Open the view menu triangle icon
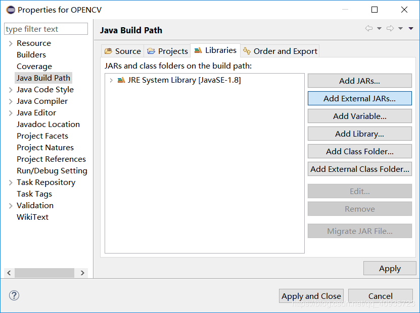The image size is (420, 313). pyautogui.click(x=412, y=29)
